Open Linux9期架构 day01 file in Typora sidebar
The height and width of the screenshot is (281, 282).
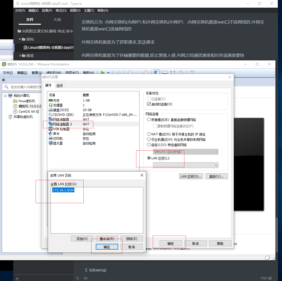pyautogui.click(x=49, y=47)
